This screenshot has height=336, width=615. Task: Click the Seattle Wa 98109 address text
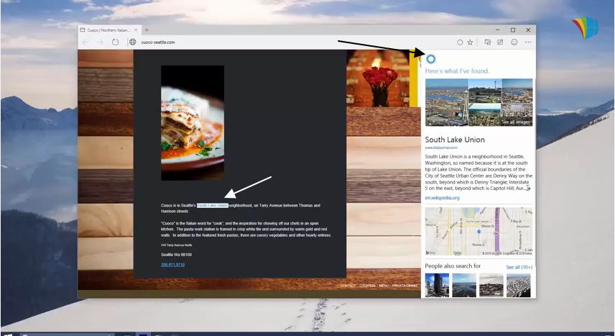[x=176, y=255]
